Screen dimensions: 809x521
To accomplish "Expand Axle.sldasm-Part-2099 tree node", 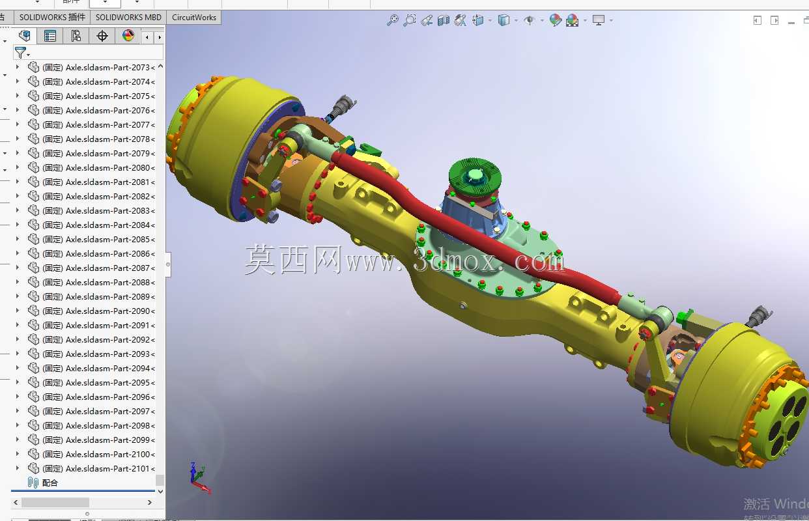I will coord(18,440).
